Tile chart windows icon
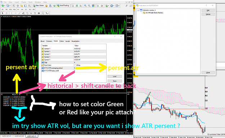The height and width of the screenshot is (138, 225). [93, 6]
